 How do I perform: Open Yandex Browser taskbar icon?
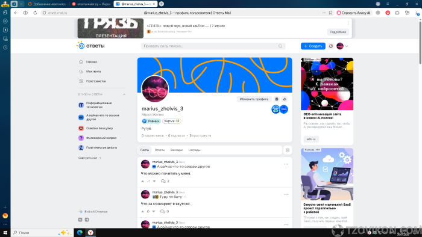click(x=90, y=232)
